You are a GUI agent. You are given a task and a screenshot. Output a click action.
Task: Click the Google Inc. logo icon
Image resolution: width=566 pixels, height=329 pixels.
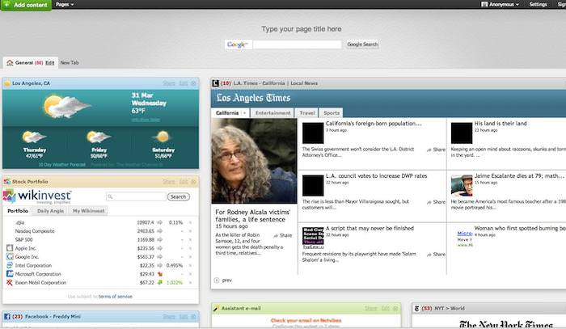10,257
